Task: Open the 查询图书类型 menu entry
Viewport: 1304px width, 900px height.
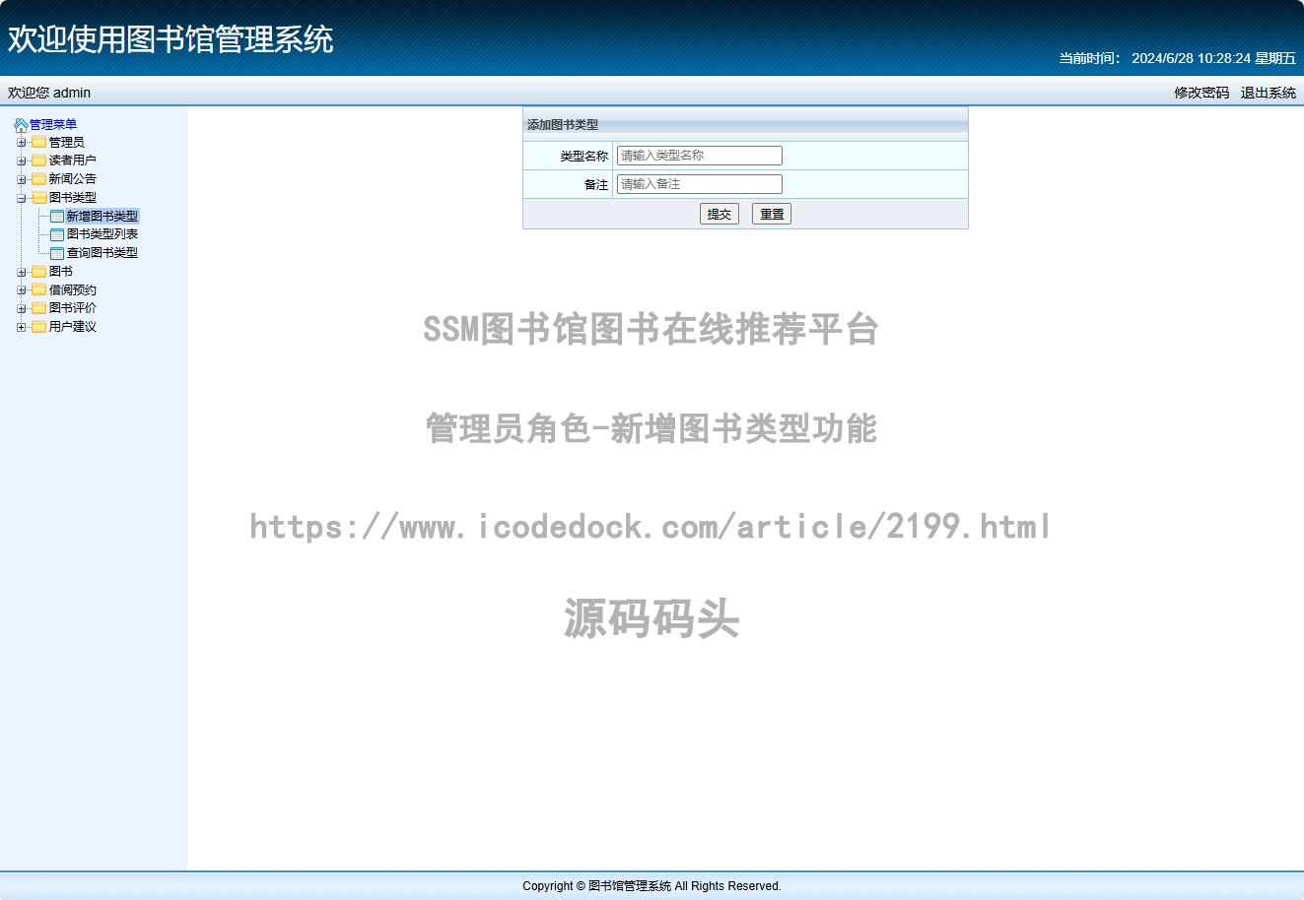Action: (103, 253)
